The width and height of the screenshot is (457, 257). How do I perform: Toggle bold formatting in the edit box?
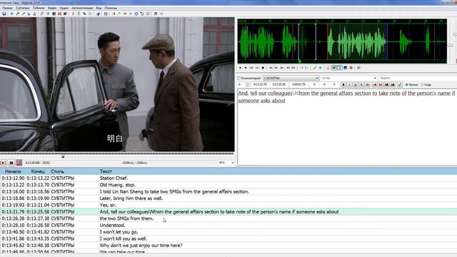click(x=343, y=84)
